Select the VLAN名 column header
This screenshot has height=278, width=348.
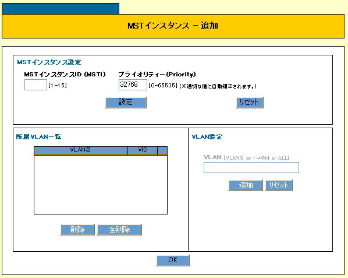[81, 150]
